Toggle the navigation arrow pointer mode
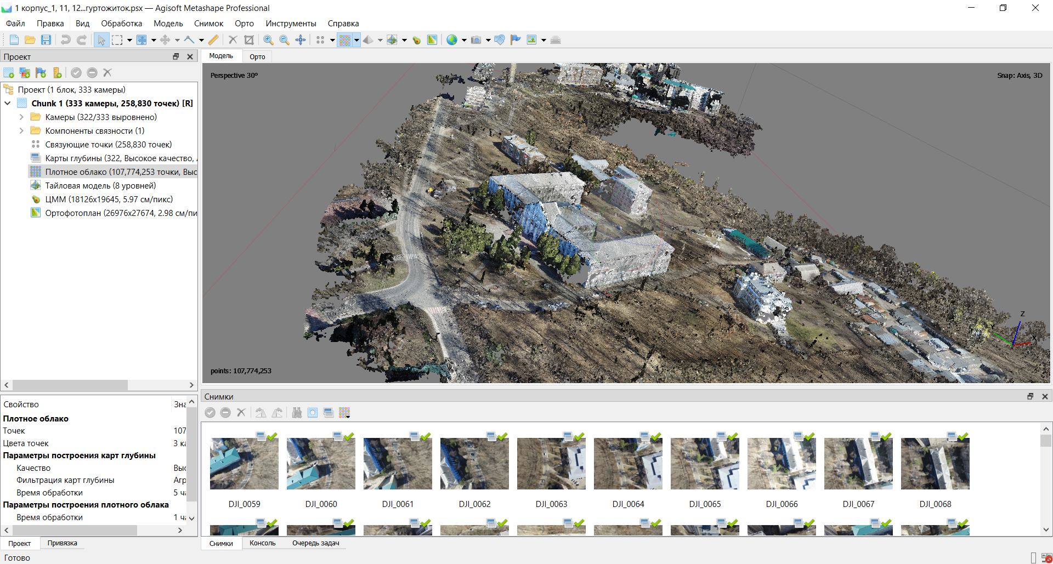 pos(101,40)
